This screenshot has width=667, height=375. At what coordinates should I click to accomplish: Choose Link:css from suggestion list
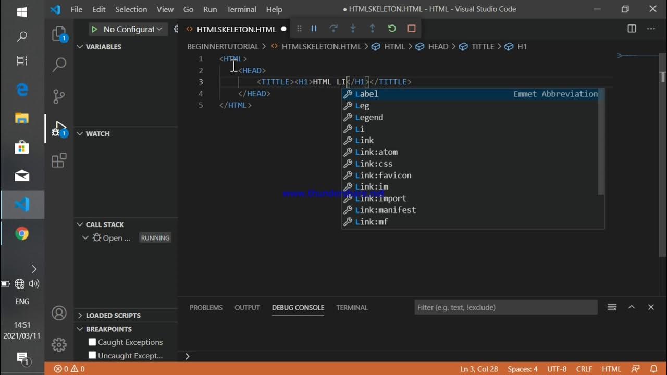click(x=470, y=164)
